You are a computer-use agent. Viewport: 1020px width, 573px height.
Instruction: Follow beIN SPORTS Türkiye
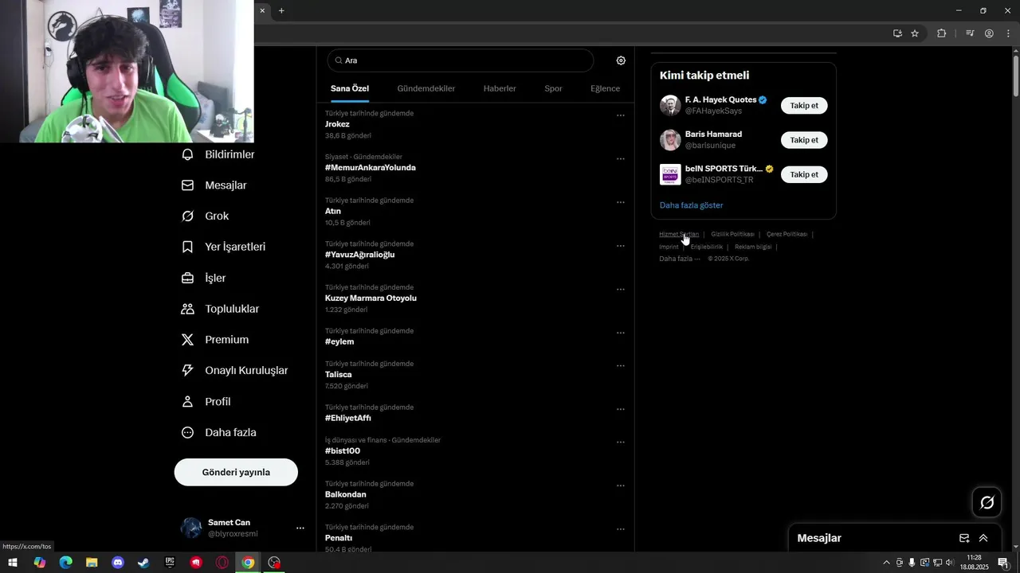804,174
